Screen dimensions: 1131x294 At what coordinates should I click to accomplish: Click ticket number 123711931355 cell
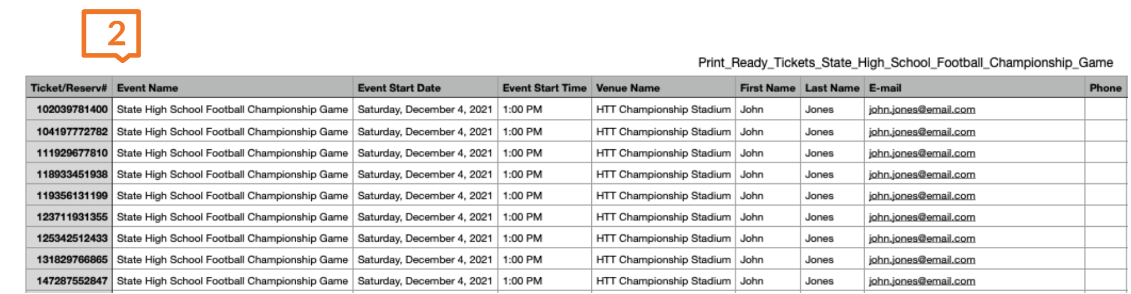pyautogui.click(x=69, y=217)
